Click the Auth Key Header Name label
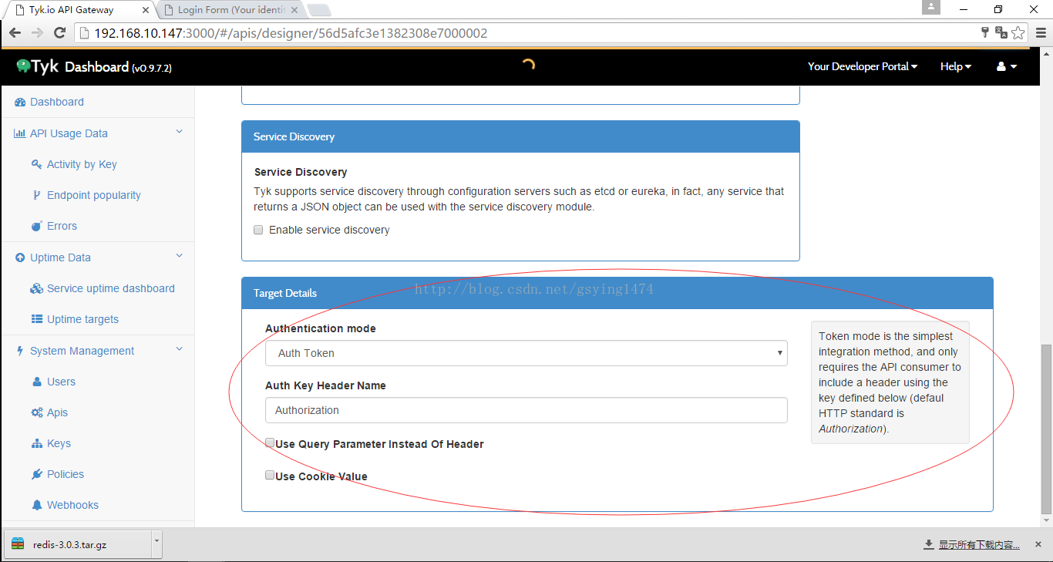Screen dimensions: 1053x562 point(325,385)
